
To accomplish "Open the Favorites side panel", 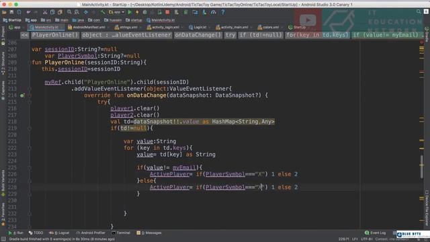I will [3, 214].
